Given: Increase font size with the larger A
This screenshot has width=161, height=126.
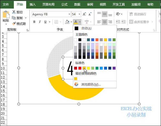Looking at the screenshot, I should [x=84, y=14].
